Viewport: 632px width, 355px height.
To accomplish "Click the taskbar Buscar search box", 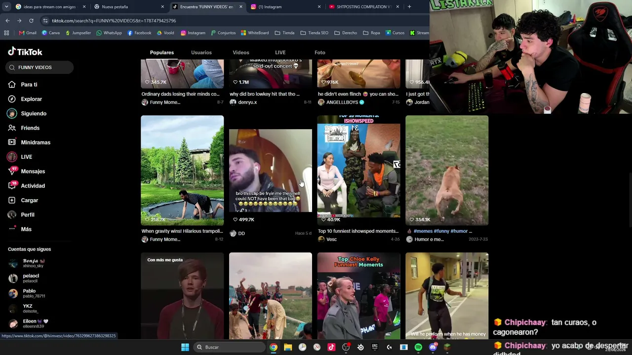I will (x=229, y=347).
